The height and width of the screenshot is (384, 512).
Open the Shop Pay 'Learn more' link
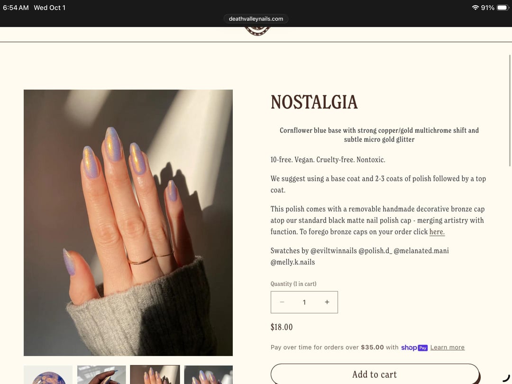[x=448, y=347]
